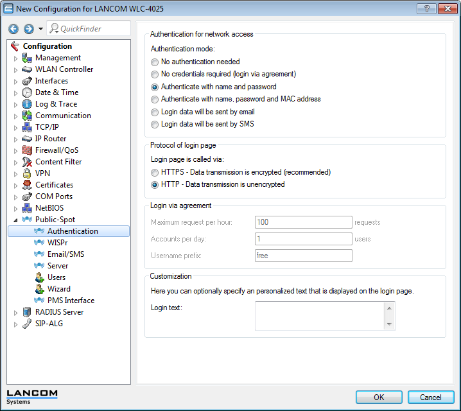Go to the PMS Interface page
This screenshot has width=461, height=411.
(x=71, y=301)
